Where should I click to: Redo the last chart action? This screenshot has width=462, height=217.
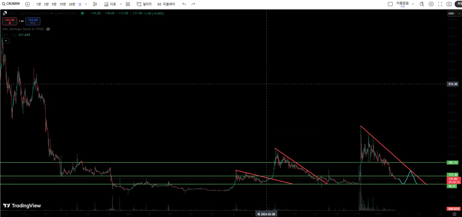193,4
